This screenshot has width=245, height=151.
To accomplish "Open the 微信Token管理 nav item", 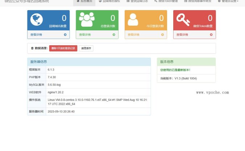I will point(166,1).
